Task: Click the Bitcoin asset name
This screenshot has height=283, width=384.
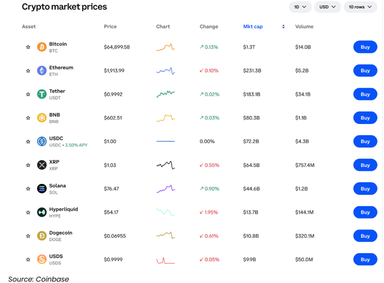Action: click(x=58, y=44)
